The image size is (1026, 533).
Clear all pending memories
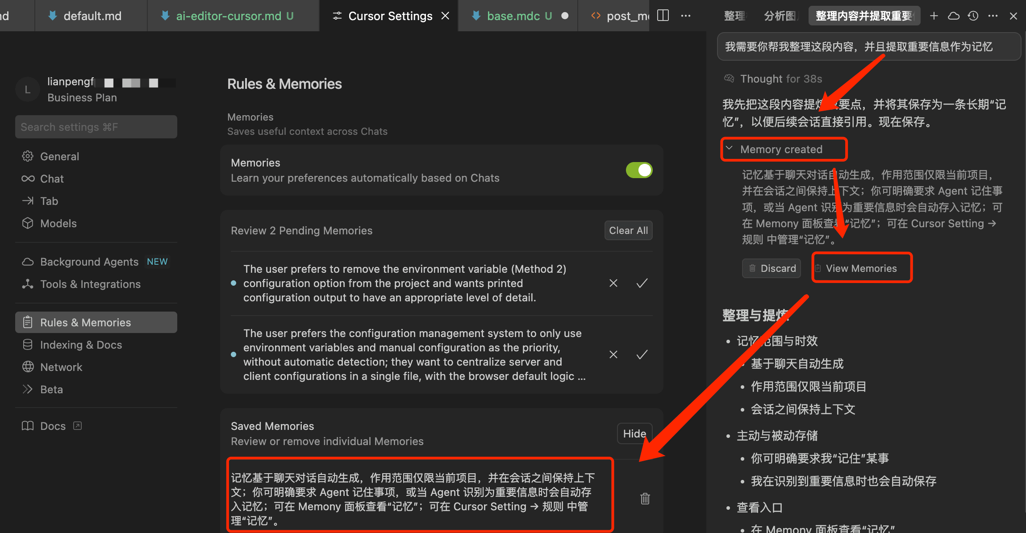628,230
